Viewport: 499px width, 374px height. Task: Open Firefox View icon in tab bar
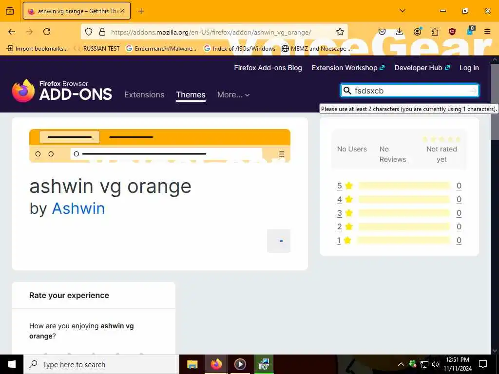10,11
